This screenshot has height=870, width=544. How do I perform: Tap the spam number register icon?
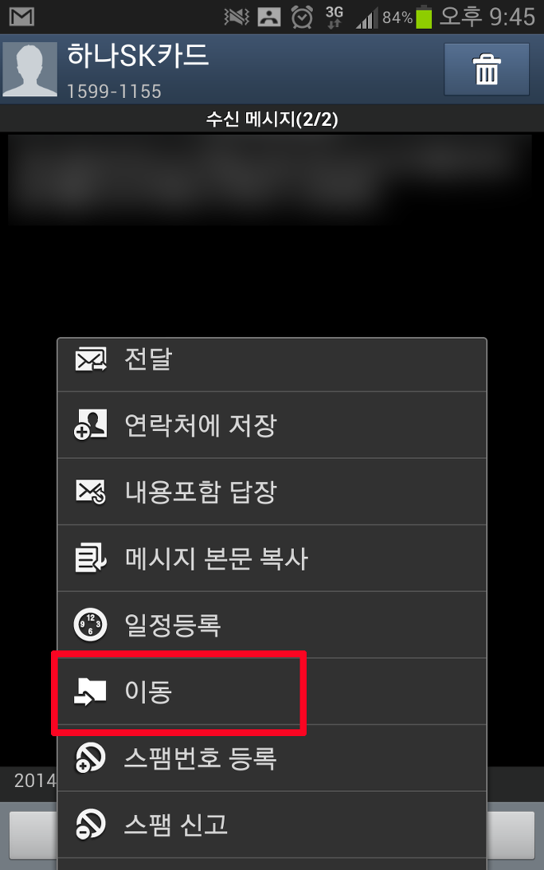point(90,758)
